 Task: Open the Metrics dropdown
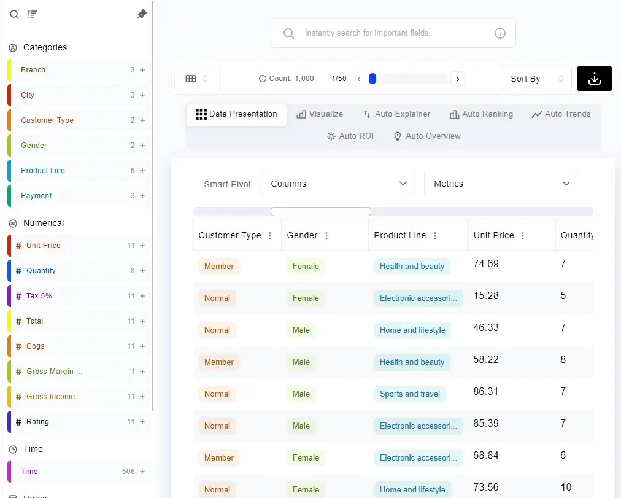(x=500, y=184)
